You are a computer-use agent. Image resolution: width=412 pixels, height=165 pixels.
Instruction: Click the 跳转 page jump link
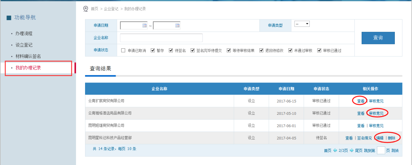pyautogui.click(x=395, y=151)
